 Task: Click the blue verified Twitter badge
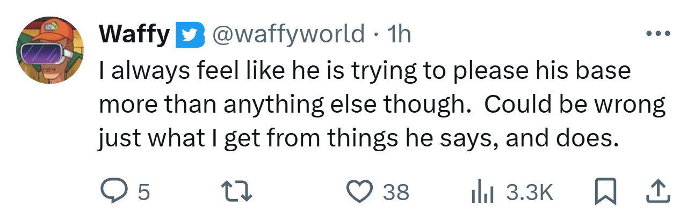189,35
